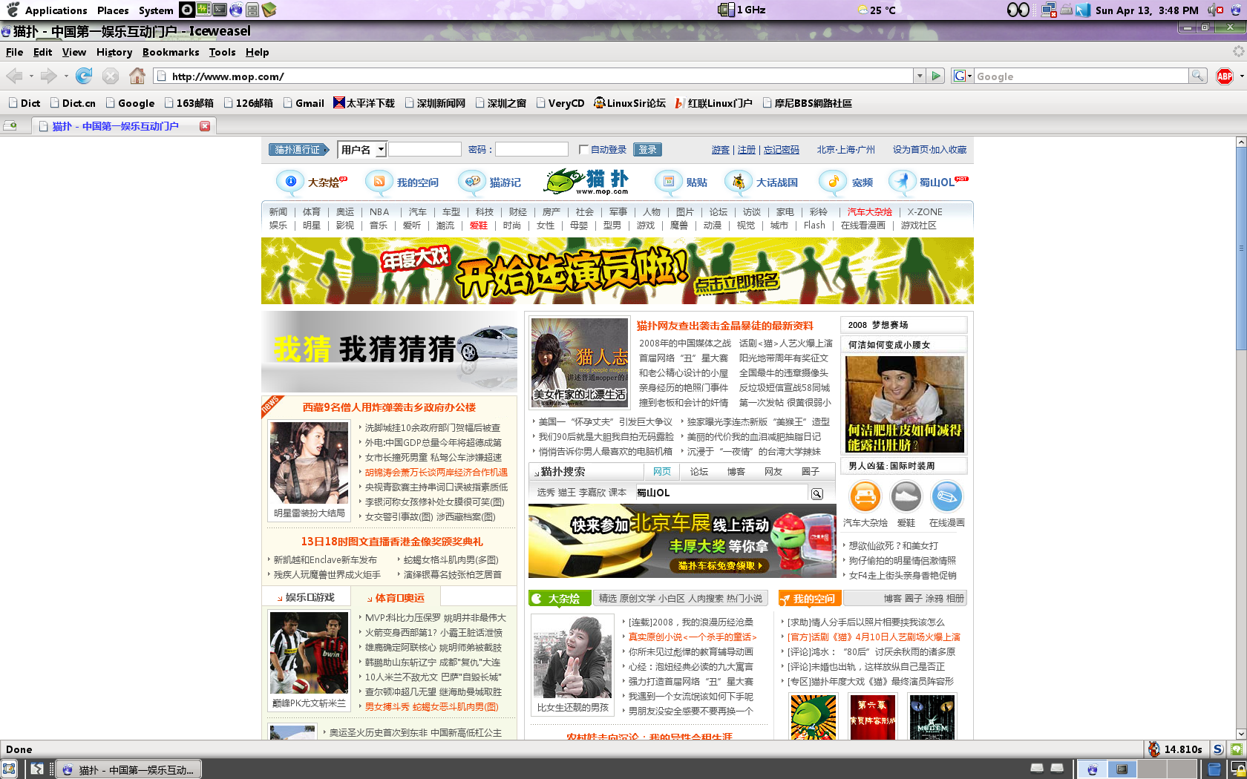Screen dimensions: 1247x779
Task: Switch to the 论坛 search tab
Action: 699,471
